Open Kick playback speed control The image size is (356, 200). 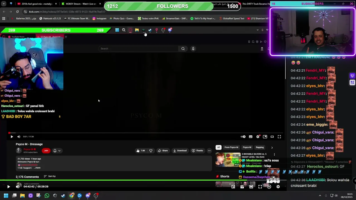pos(269,187)
